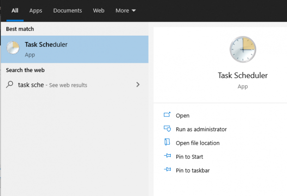Screen dimensions: 287x196
Task: Switch to the Apps search tab
Action: coord(36,11)
